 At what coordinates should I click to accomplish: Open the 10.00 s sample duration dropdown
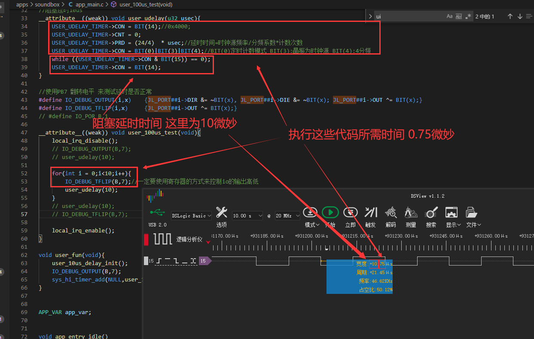click(247, 216)
